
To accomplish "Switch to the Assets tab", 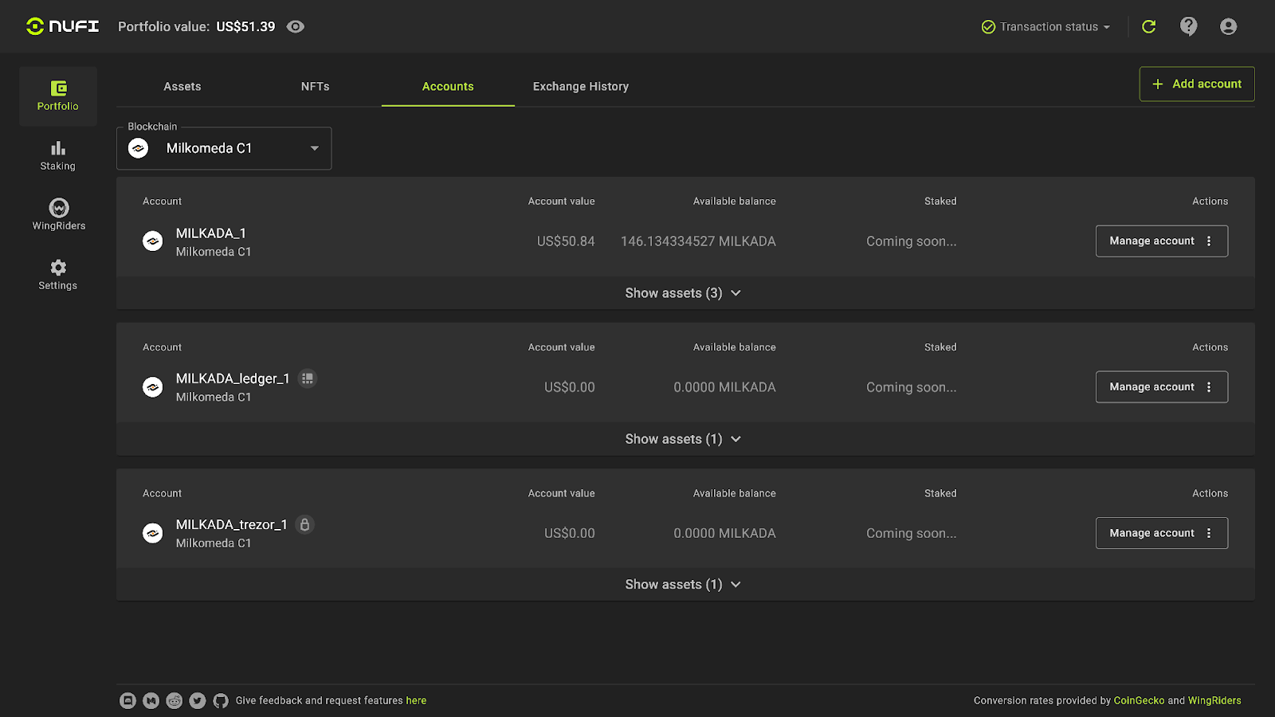I will coord(182,86).
